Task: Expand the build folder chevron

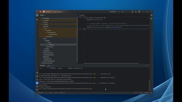Action: [42, 24]
